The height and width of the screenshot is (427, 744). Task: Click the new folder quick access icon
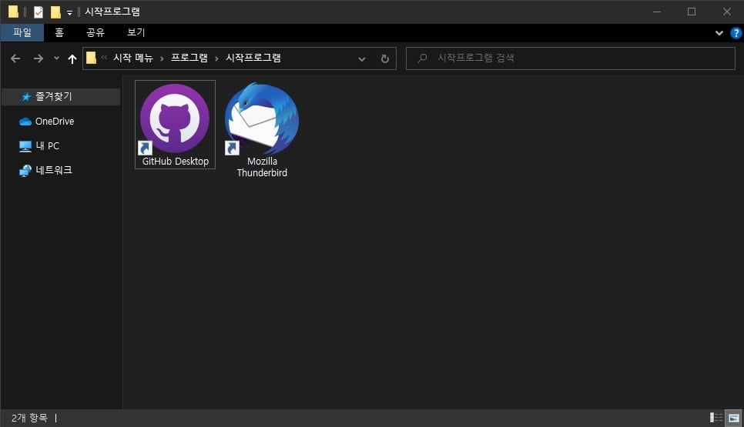click(x=55, y=12)
